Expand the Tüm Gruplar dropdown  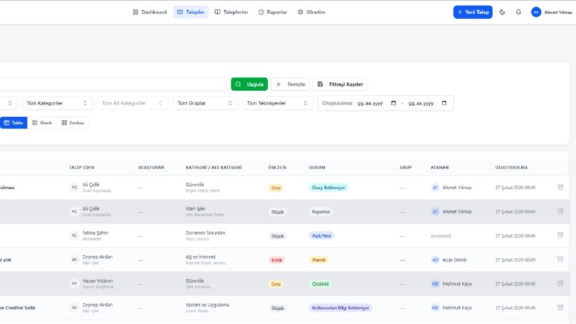[x=205, y=103]
